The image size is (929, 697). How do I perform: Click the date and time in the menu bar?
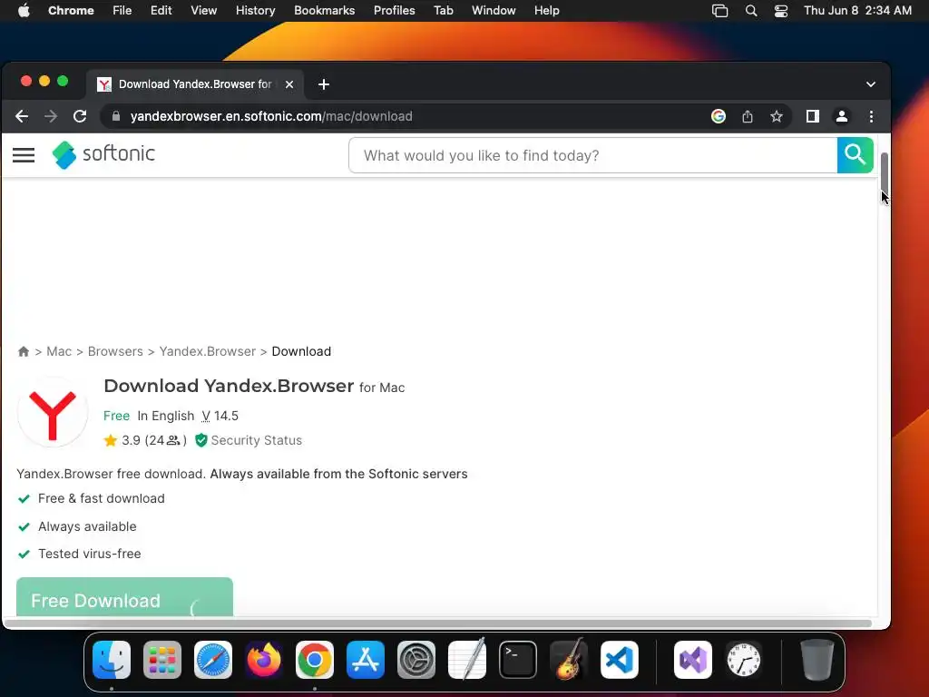[857, 11]
